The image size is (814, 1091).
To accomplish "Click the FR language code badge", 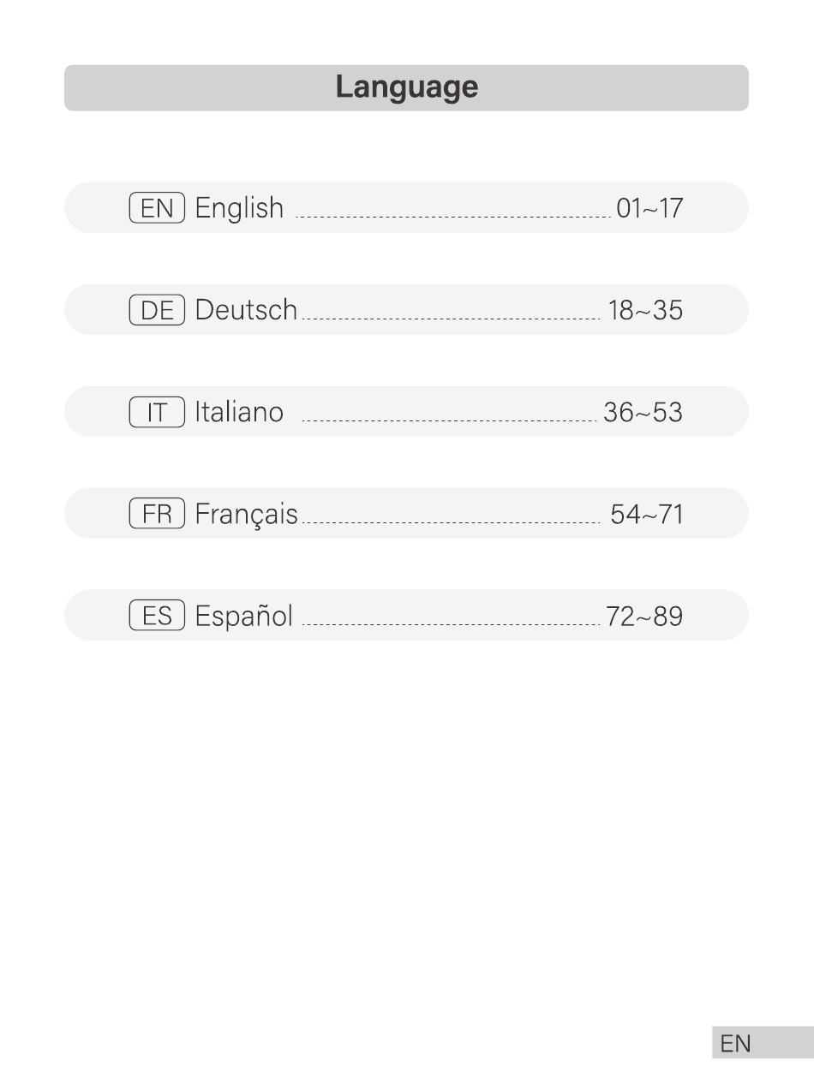I will [158, 514].
